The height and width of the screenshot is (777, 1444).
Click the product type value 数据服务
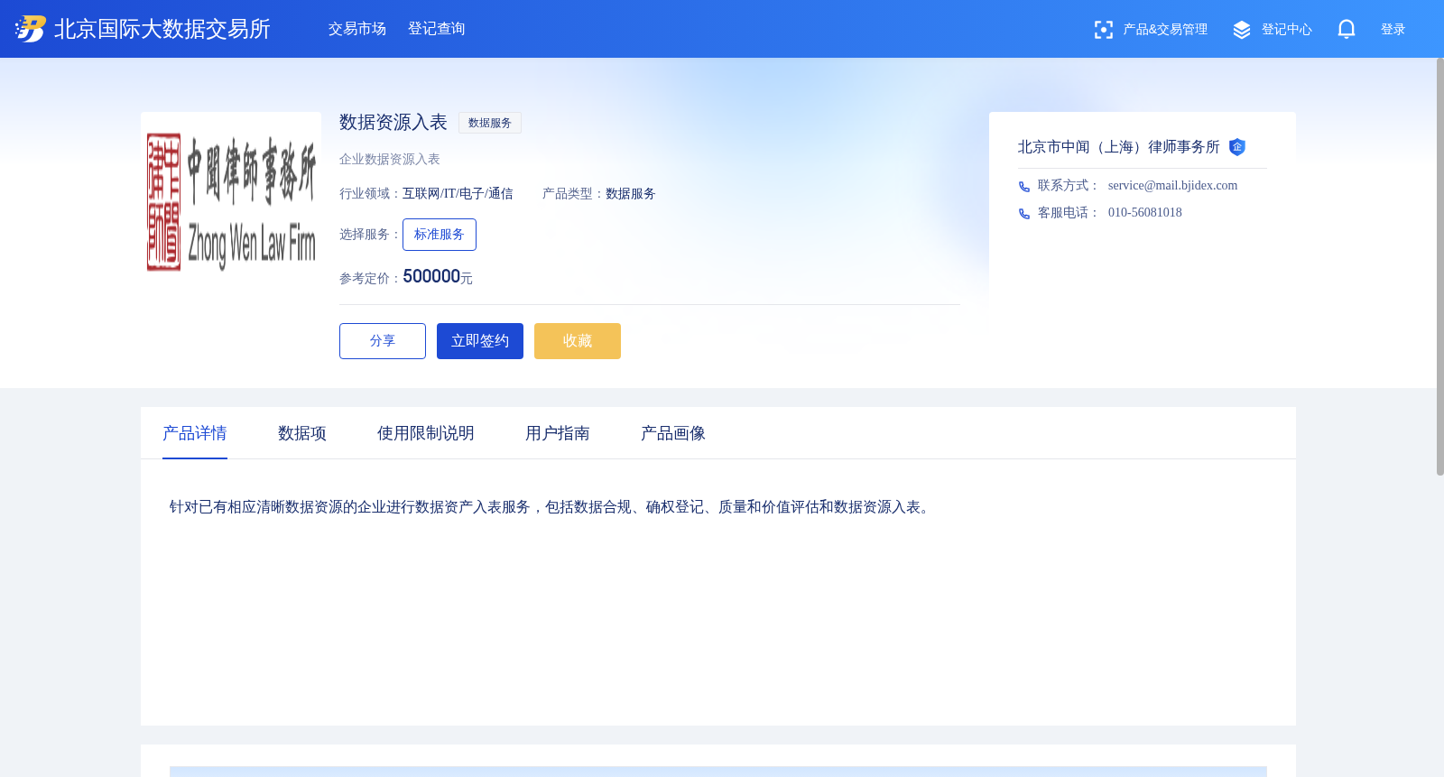pyautogui.click(x=631, y=194)
